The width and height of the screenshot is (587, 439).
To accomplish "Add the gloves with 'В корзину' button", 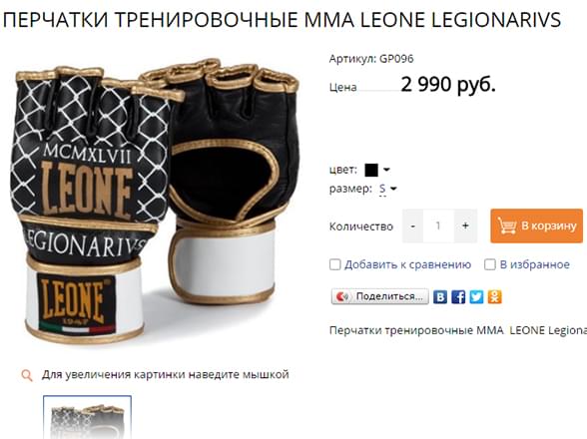I will [536, 225].
